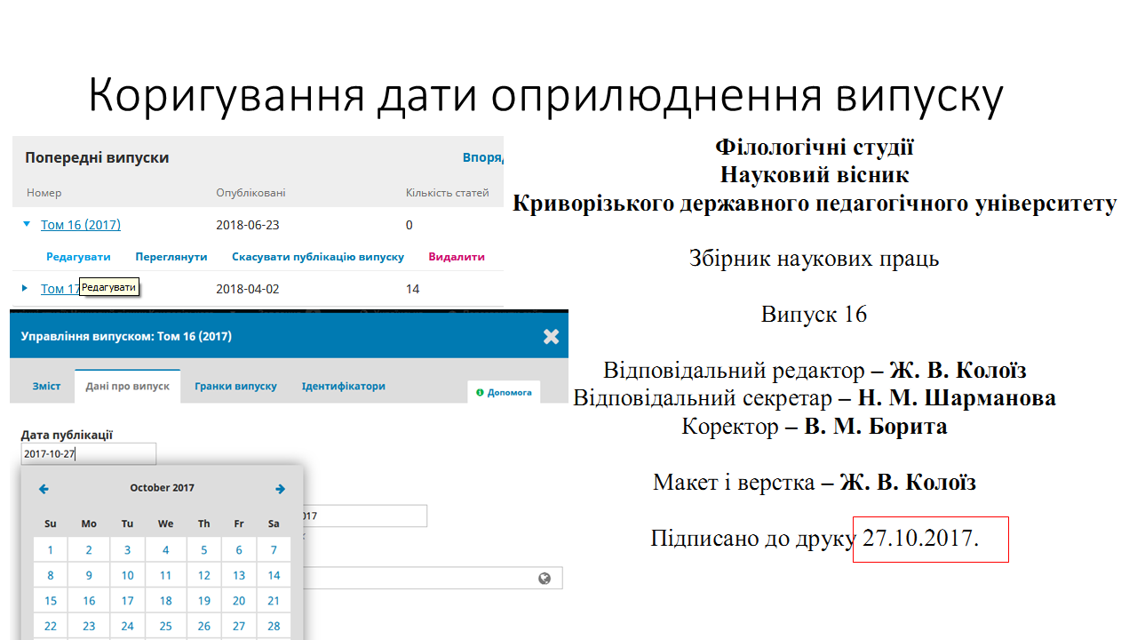
Task: Pick October 1 in the date picker
Action: coord(51,550)
